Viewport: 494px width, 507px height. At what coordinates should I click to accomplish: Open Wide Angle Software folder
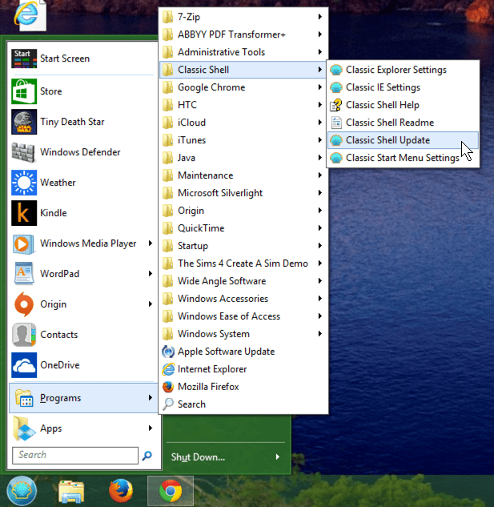[243, 281]
